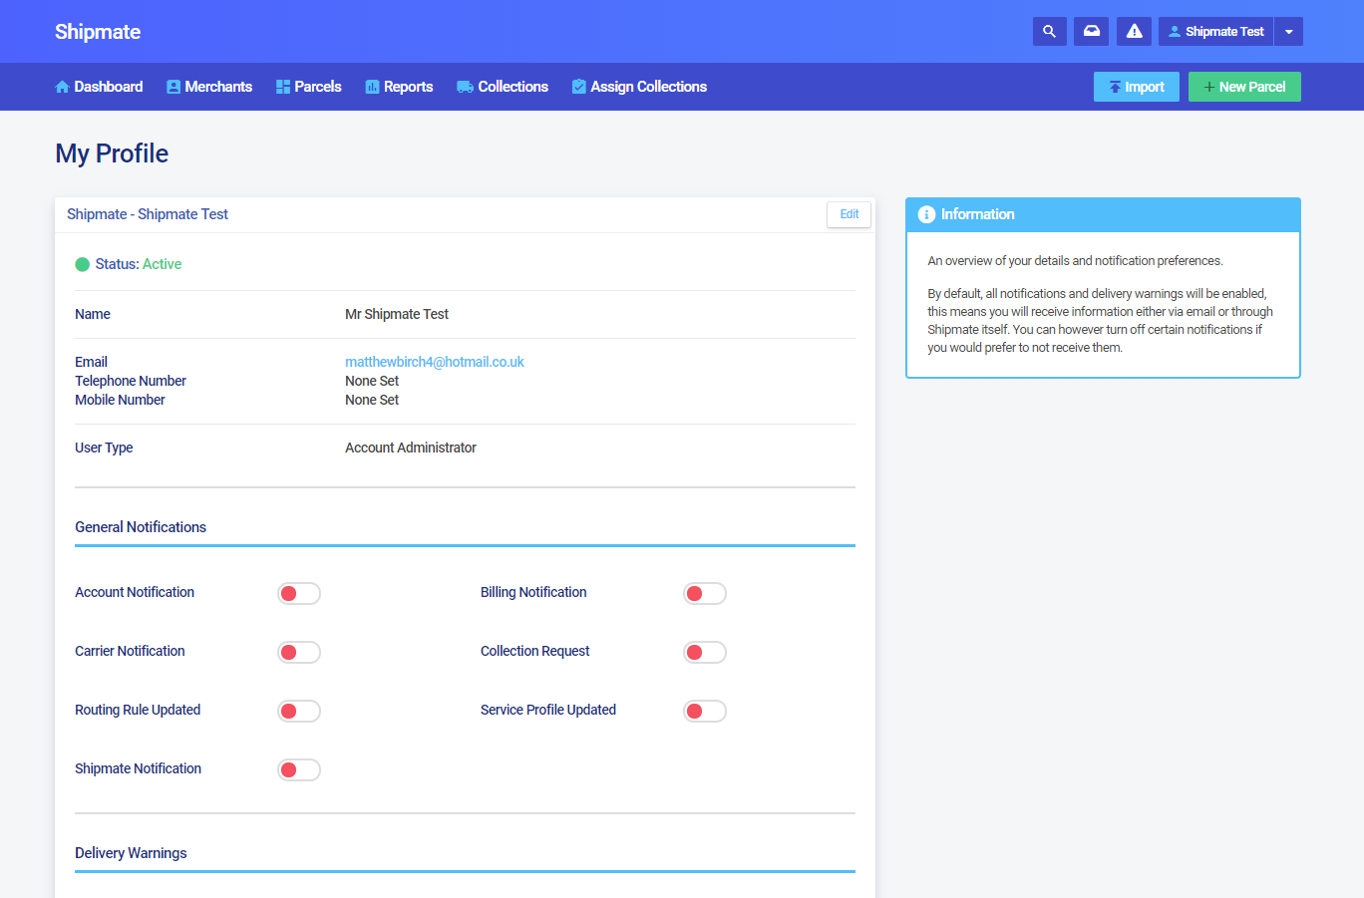Screen dimensions: 1364x898
Task: Click the Information panel info icon
Action: coord(926,214)
